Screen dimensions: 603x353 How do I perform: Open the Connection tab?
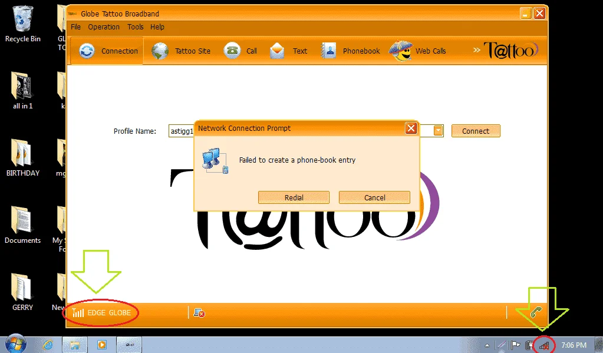point(107,51)
